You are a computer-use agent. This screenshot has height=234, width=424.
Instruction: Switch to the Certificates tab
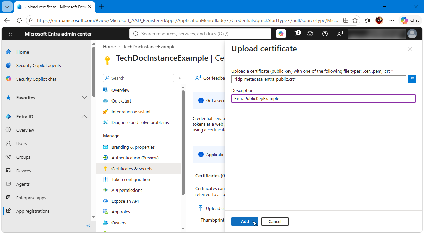click(210, 176)
